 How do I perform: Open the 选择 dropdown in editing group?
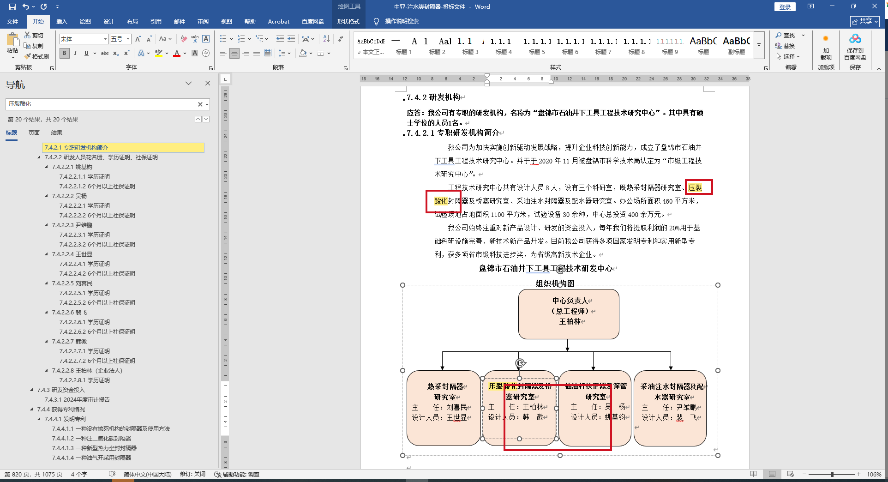point(788,56)
